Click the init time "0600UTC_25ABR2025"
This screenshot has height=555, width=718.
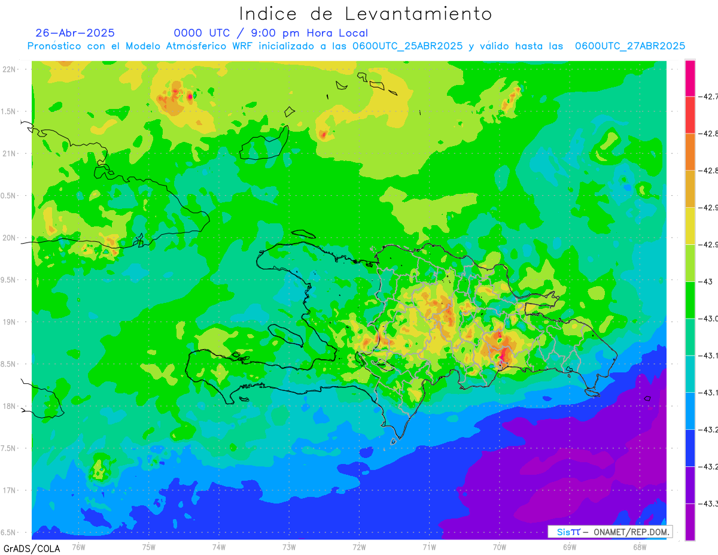point(407,46)
